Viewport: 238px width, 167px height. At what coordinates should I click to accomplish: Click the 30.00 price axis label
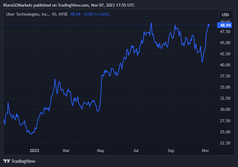point(225,109)
